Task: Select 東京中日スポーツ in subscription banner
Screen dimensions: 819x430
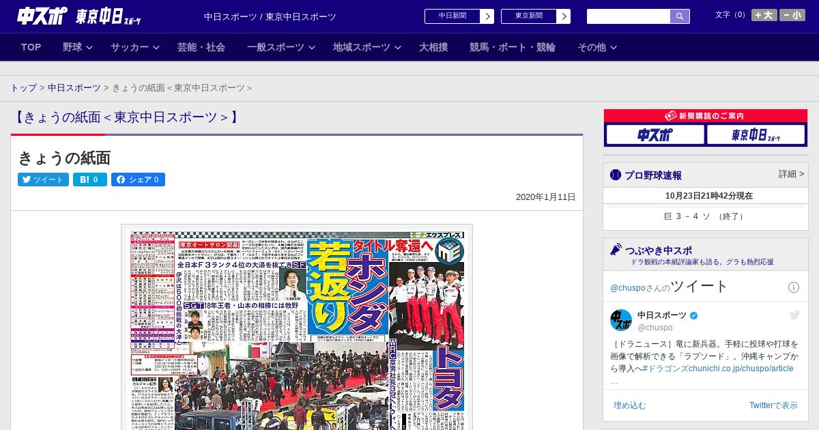Action: pos(756,135)
